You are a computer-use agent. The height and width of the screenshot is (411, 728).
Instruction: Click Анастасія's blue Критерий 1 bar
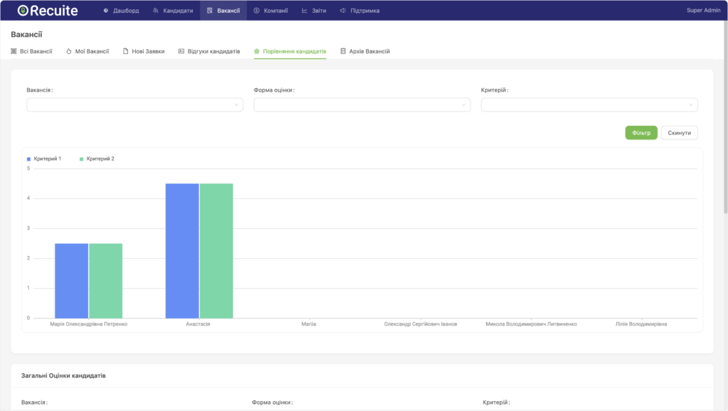click(182, 250)
